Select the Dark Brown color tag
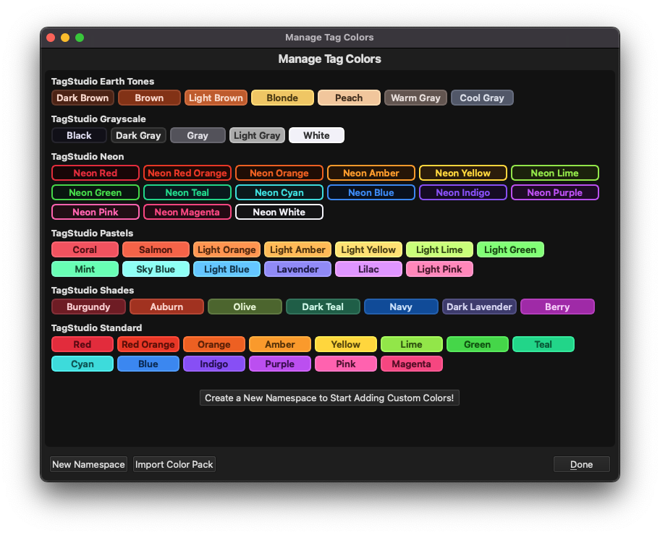The height and width of the screenshot is (535, 660). [82, 98]
